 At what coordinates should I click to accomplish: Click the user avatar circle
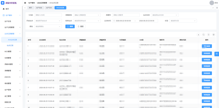click(x=212, y=3)
